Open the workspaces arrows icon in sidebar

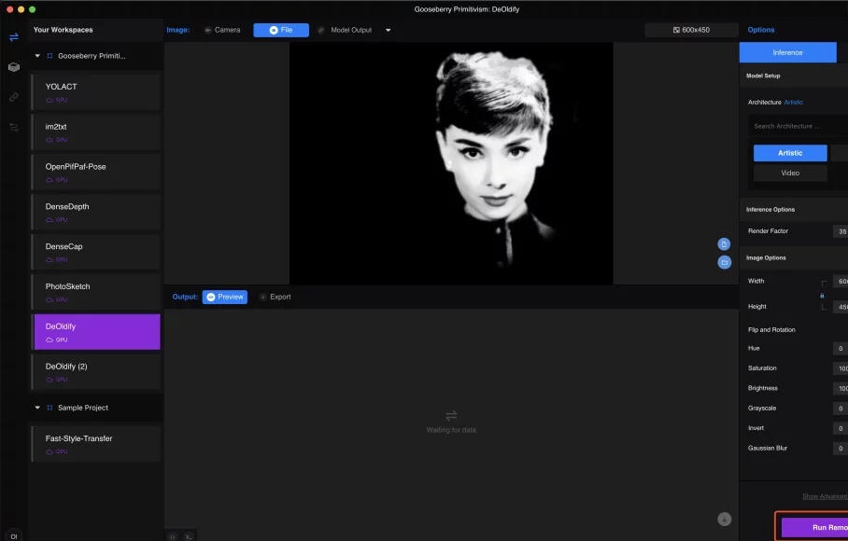tap(13, 36)
